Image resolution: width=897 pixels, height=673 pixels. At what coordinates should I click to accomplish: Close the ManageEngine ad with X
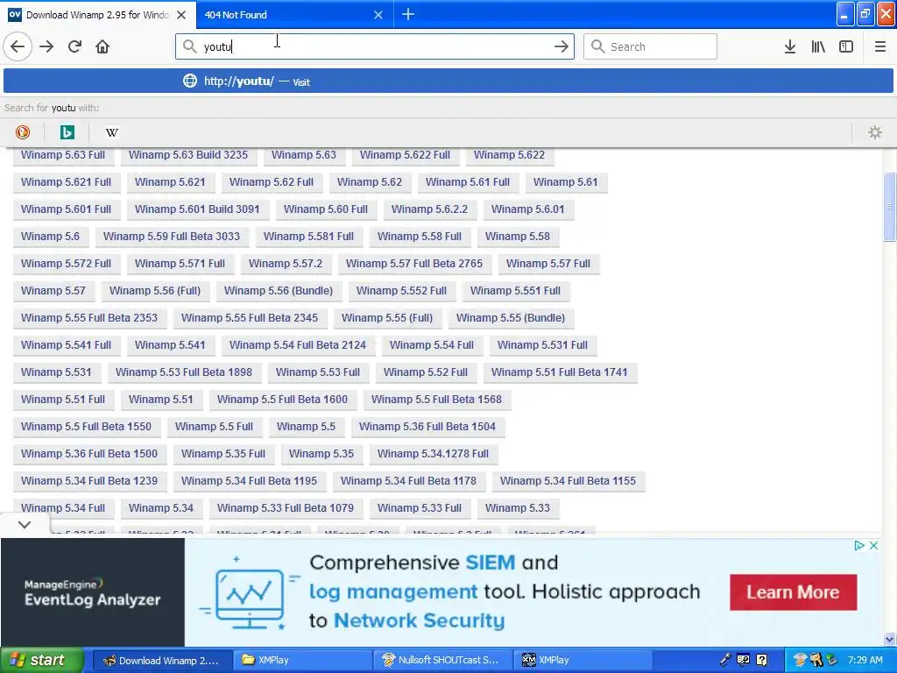(x=873, y=545)
